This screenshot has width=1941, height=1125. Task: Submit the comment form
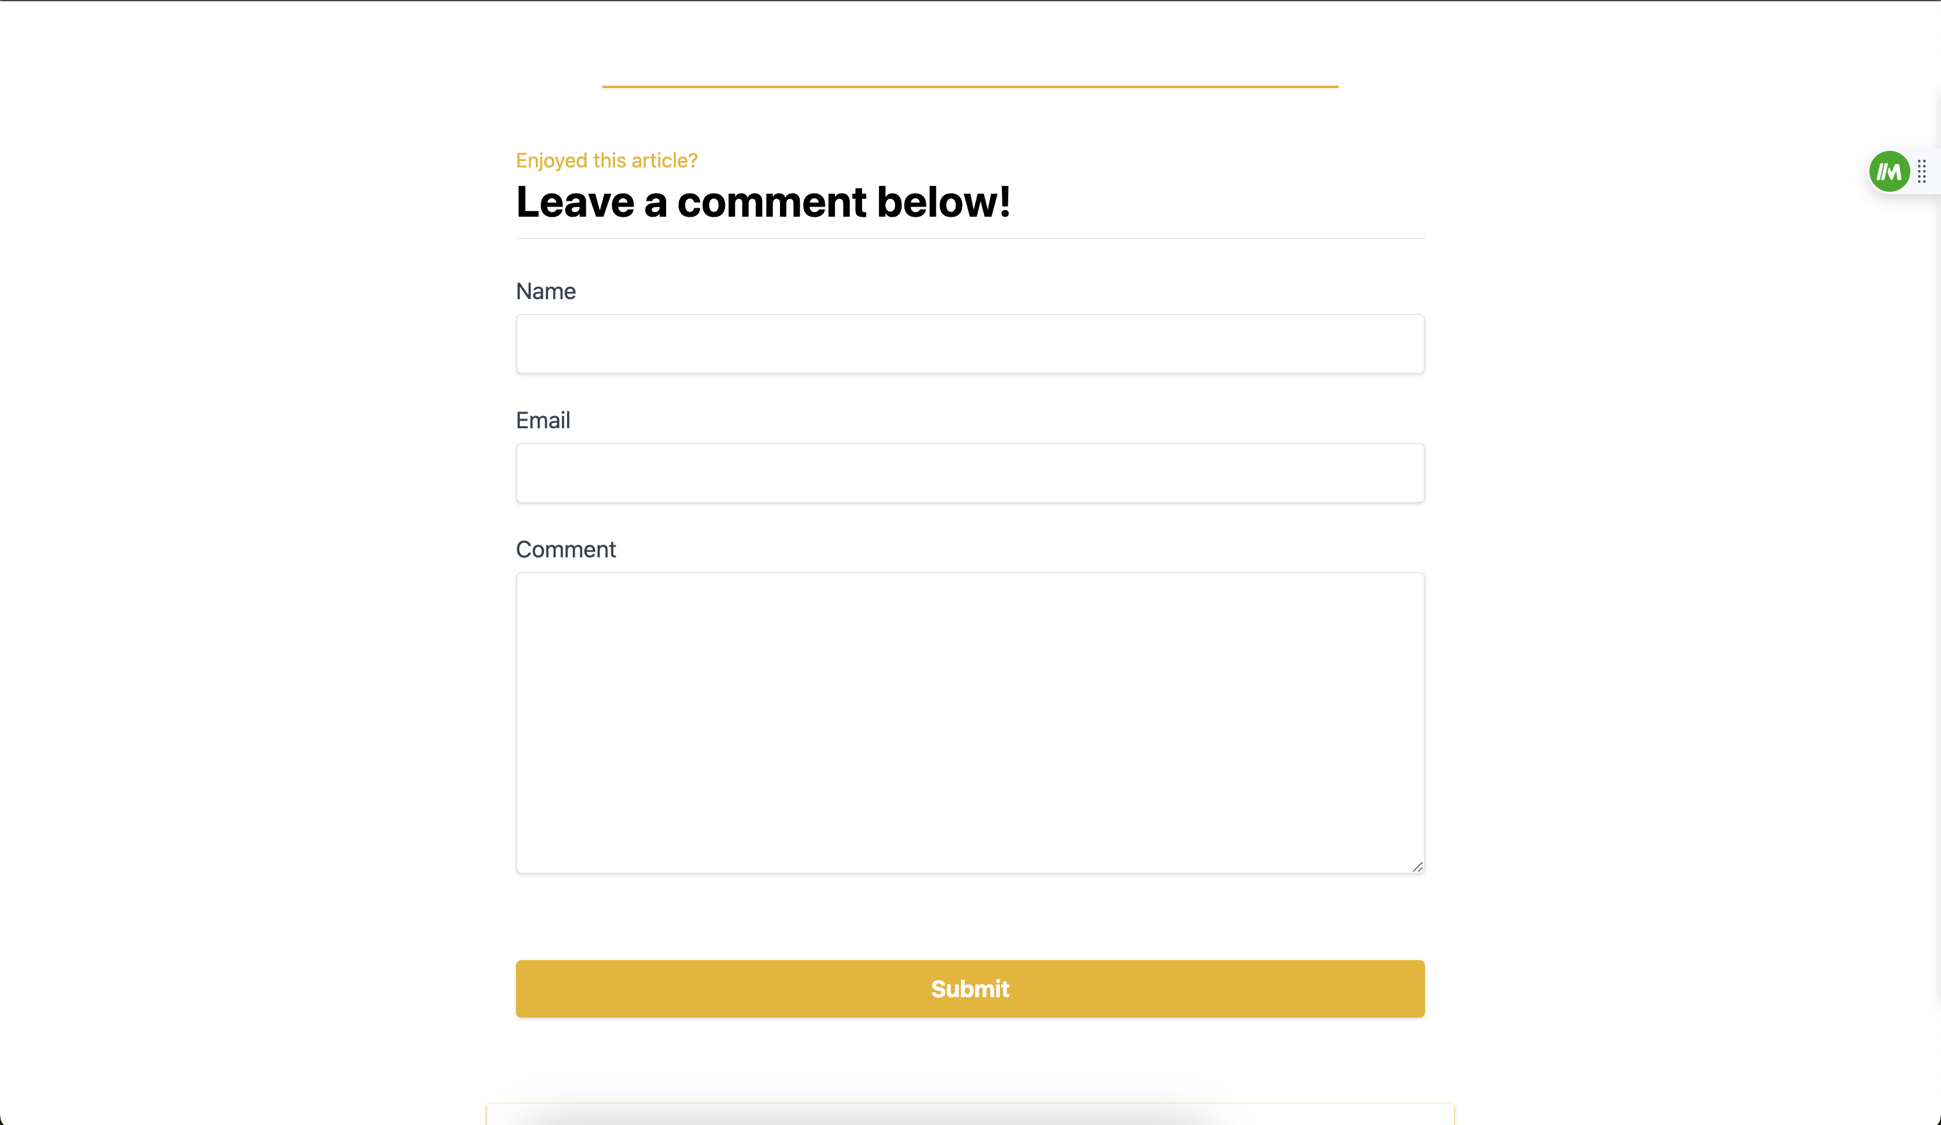(970, 989)
